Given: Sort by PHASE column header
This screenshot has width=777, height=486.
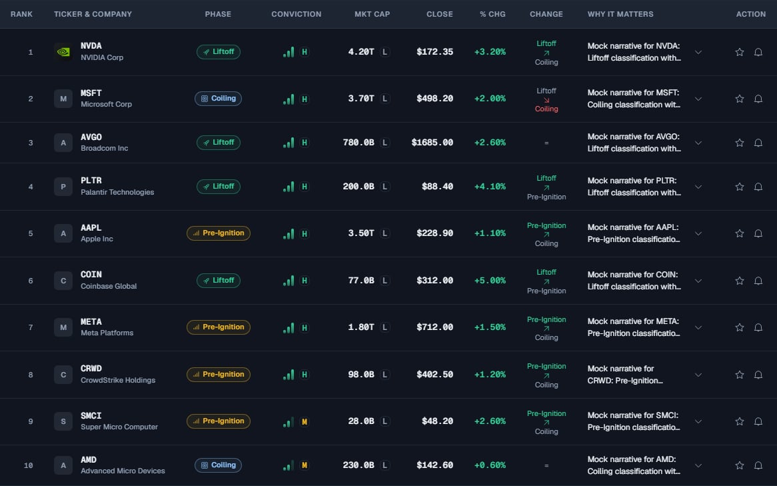Looking at the screenshot, I should pyautogui.click(x=218, y=14).
